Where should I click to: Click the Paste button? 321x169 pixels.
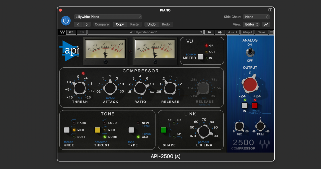pos(134,24)
